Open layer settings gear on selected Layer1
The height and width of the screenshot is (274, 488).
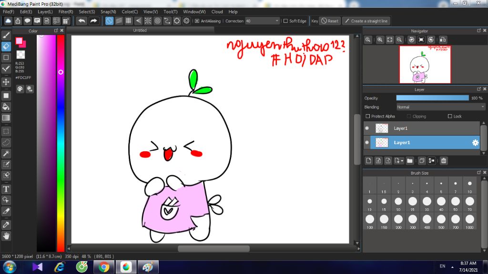(x=475, y=143)
